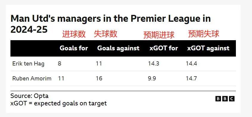The width and height of the screenshot is (252, 117).
Task: Click the Source: Opta text
Action: coord(30,96)
